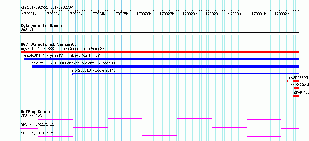
Task: Open the nsv4085147 gnomAD variant label
Action: click(x=62, y=56)
